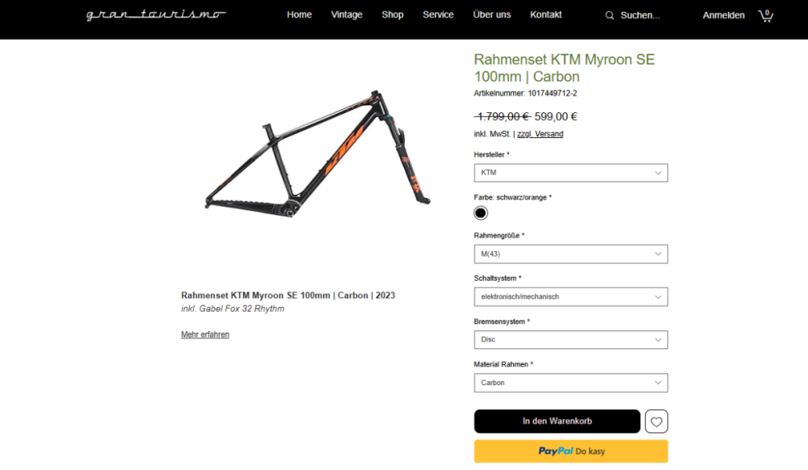Navigate to the Shop menu item

(393, 15)
